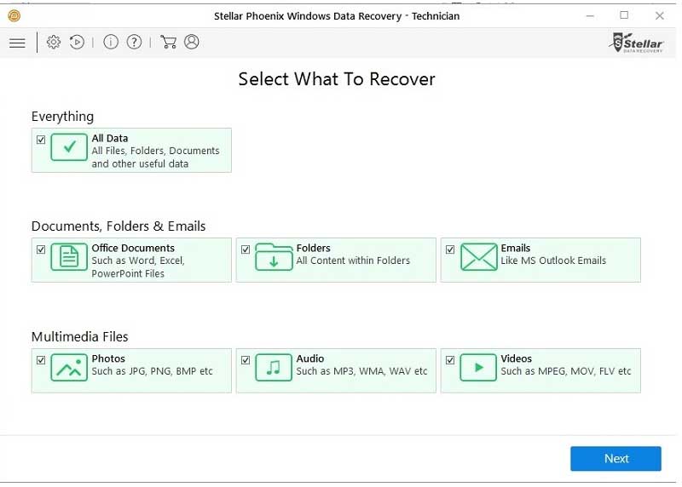
Task: Open the user account icon
Action: 191,42
